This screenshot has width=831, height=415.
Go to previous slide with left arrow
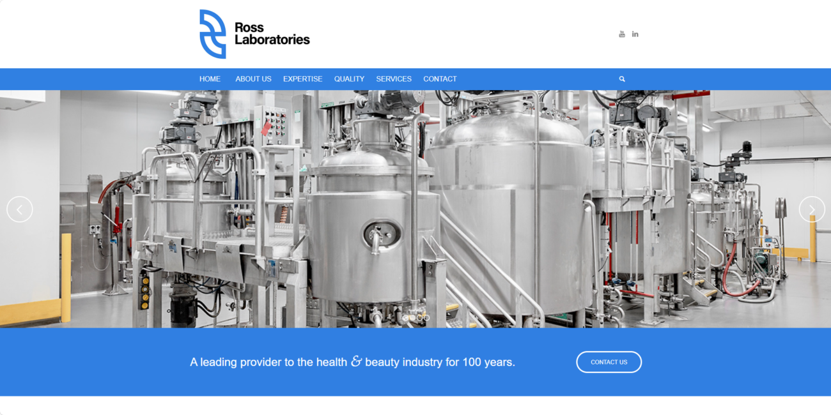20,209
